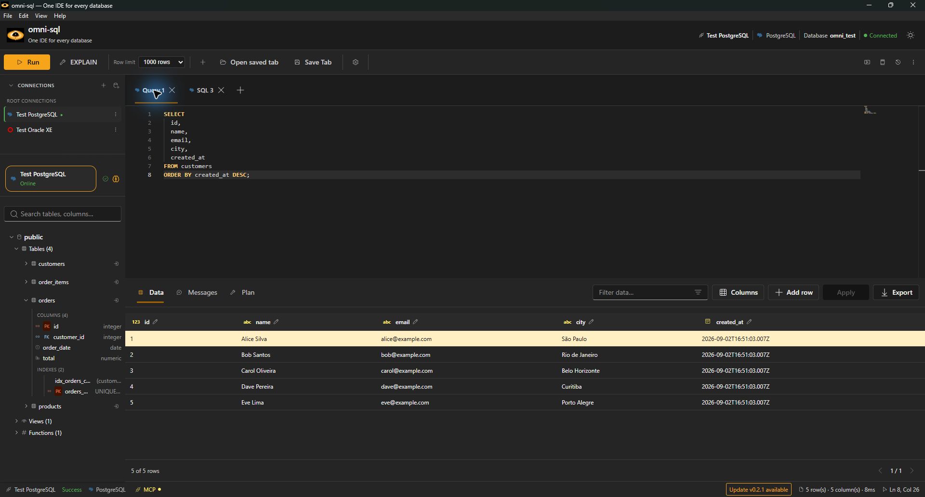Screen dimensions: 925x497
Task: Click the query icon on the orders table
Action: (x=116, y=301)
